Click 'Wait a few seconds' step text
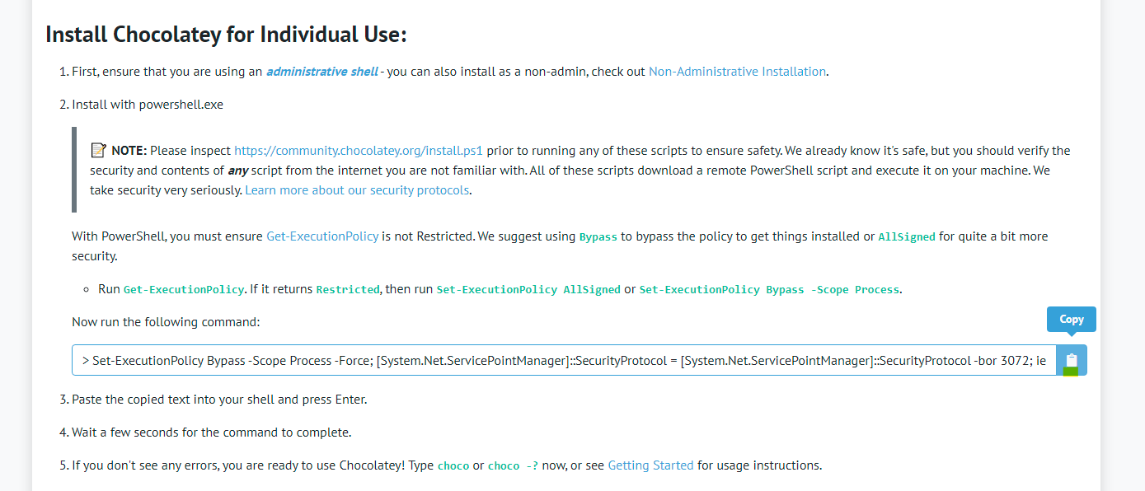 211,433
